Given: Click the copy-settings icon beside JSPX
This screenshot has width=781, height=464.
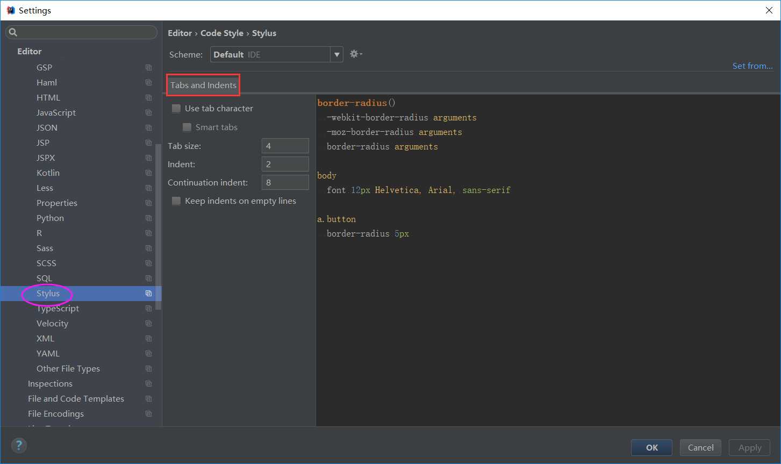Looking at the screenshot, I should (148, 158).
